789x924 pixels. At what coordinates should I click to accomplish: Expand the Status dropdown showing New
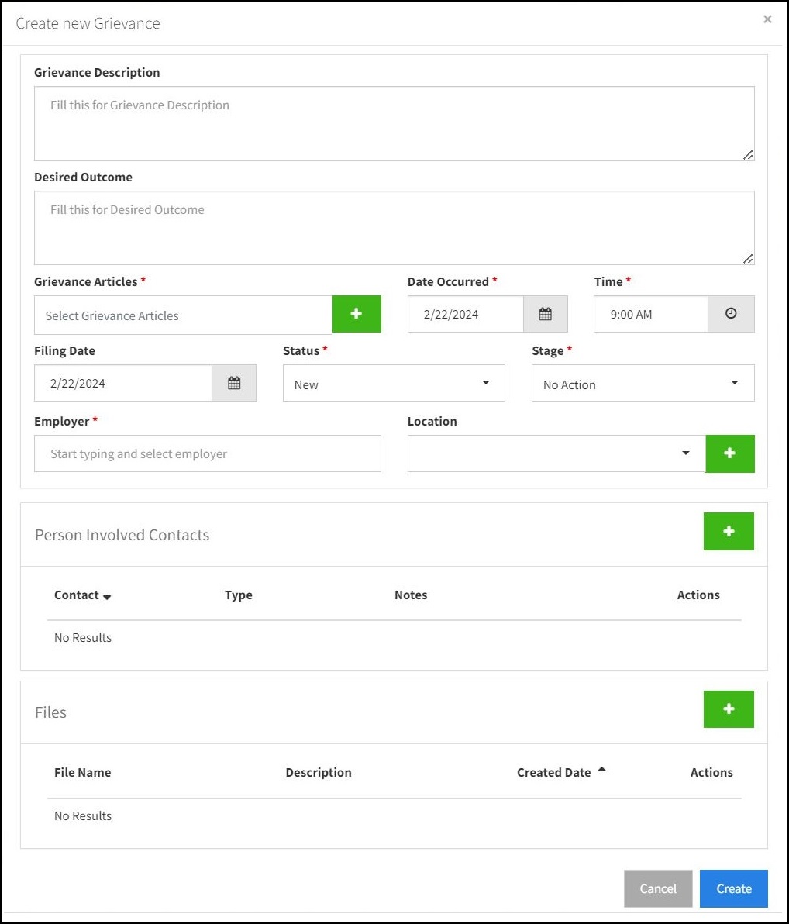[x=394, y=383]
